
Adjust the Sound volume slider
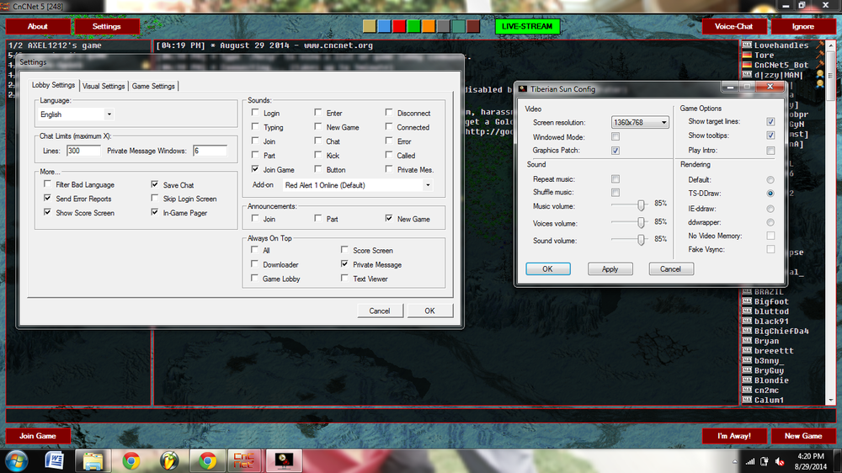(641, 240)
